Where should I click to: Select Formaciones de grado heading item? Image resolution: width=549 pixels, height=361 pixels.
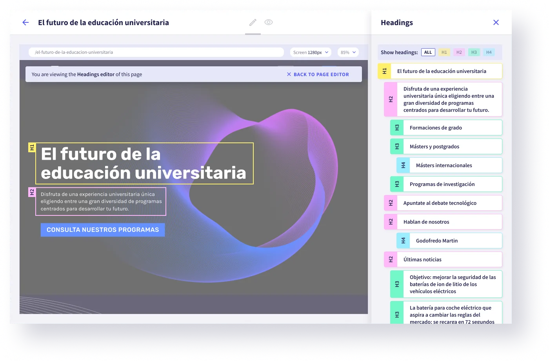coord(446,128)
